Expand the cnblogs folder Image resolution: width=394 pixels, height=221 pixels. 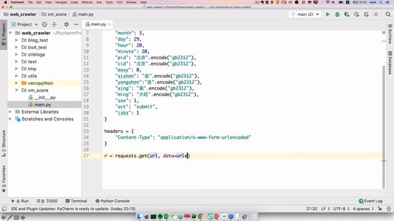coord(17,55)
